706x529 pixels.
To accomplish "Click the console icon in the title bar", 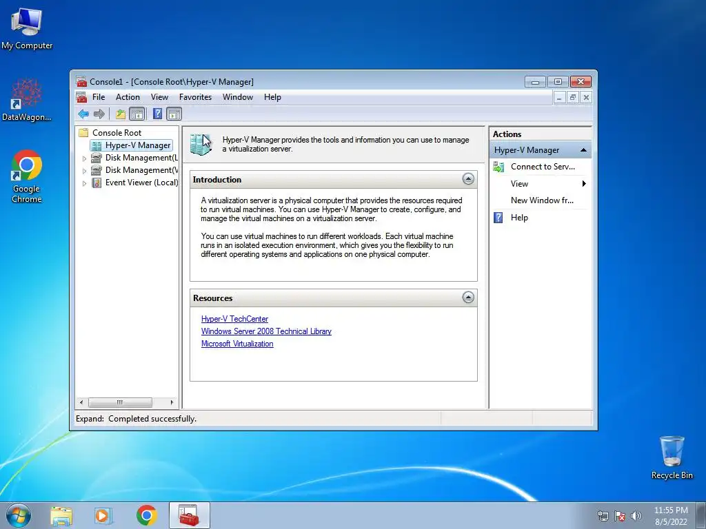I will (x=81, y=82).
